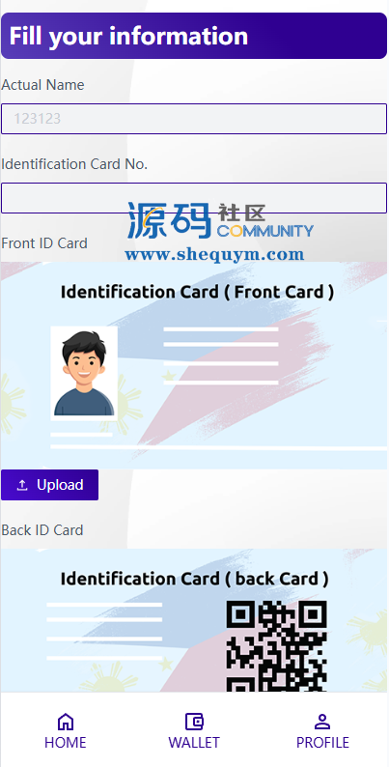
Task: Click the Chinese source-code community logo
Action: pos(220,220)
